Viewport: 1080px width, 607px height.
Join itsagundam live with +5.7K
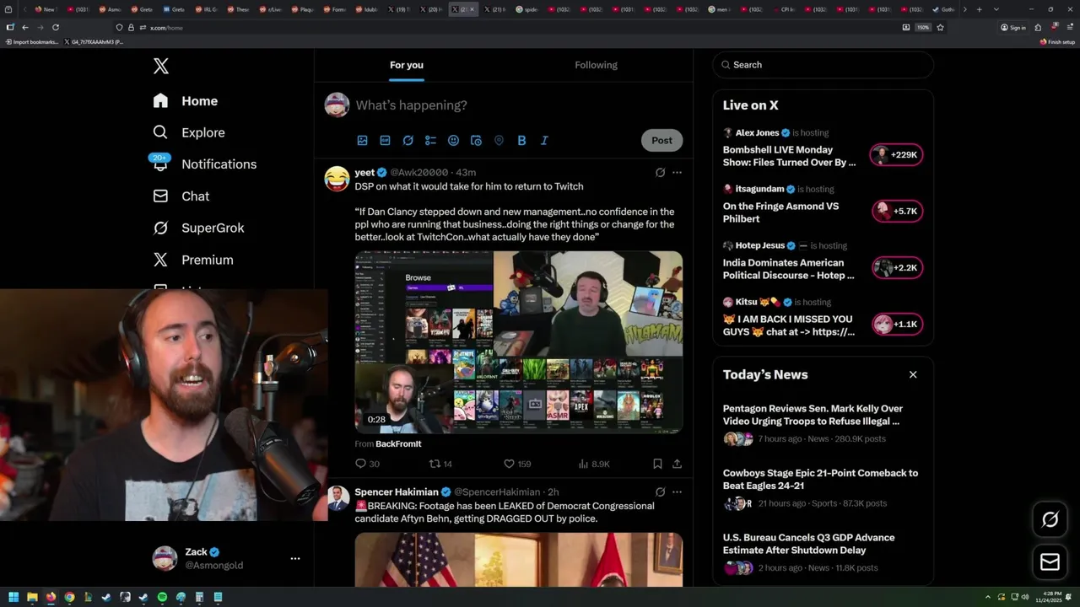pyautogui.click(x=896, y=212)
